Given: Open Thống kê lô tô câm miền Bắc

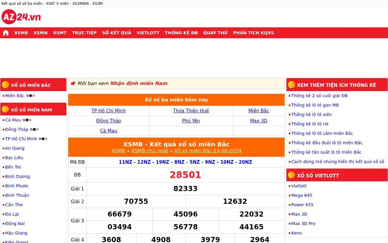Looking at the screenshot, I should coord(322,133).
